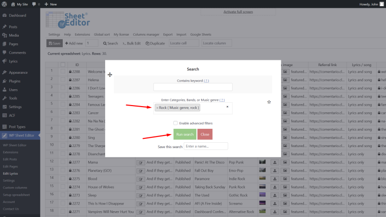Click the upload image icon in Mama row
Screen dimensions: 386x217
pyautogui.click(x=275, y=163)
